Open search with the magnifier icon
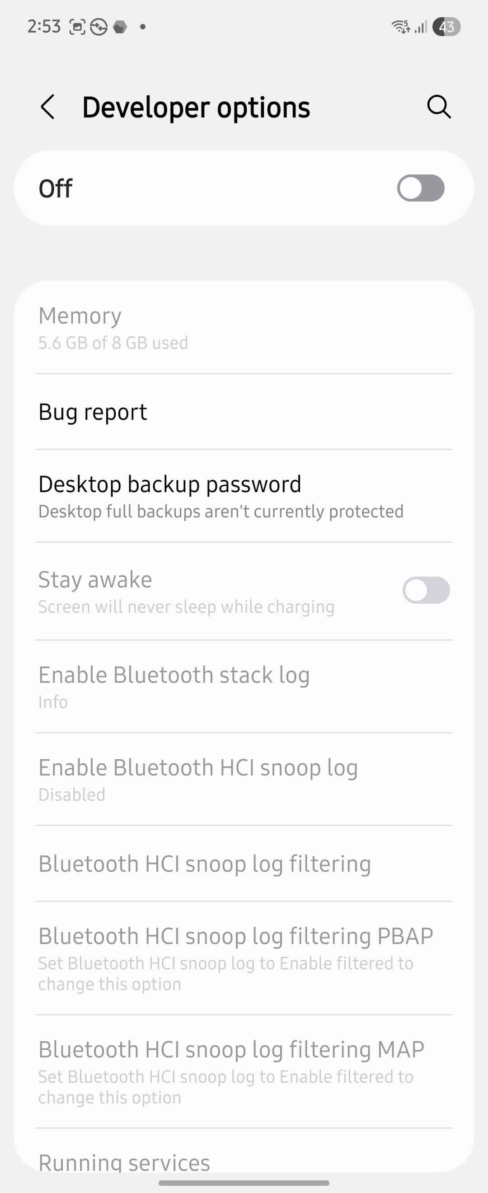The image size is (488, 1193). pos(438,107)
